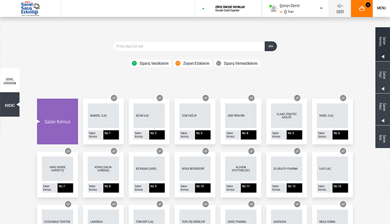Click status icon on Eczacıbaşı Tüketim card

(68, 204)
